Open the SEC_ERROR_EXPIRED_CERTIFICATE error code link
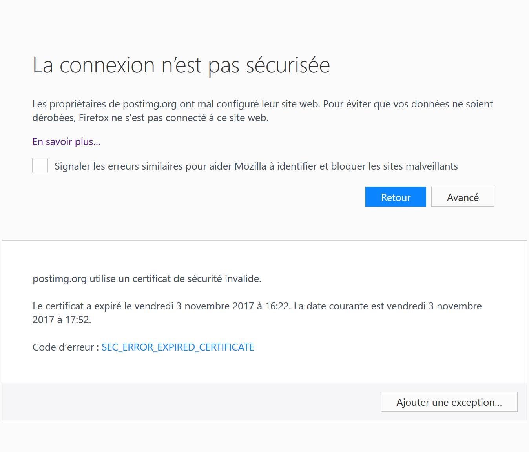Viewport: 529px width, 452px height. click(x=178, y=347)
